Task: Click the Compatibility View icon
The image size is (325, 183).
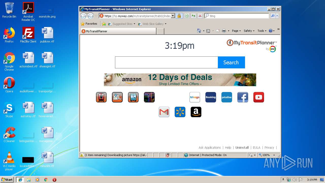Action: (x=187, y=16)
